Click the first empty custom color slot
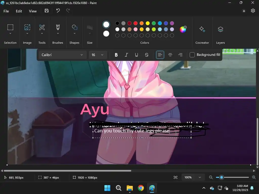 (x=117, y=35)
